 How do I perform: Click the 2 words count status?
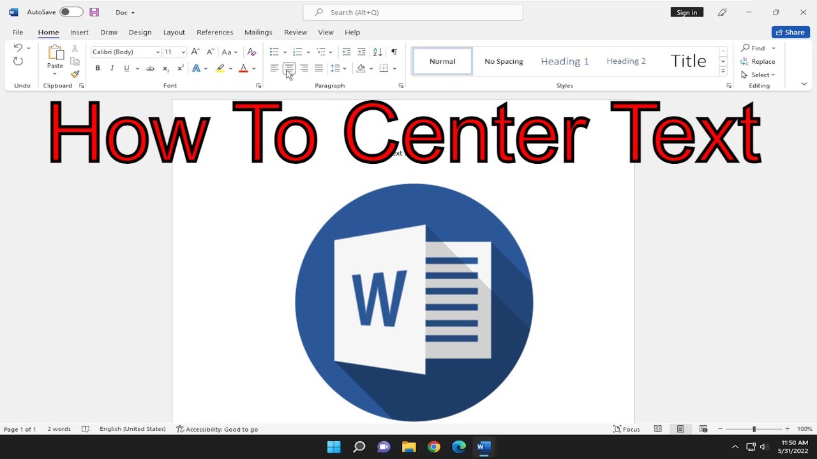[59, 429]
